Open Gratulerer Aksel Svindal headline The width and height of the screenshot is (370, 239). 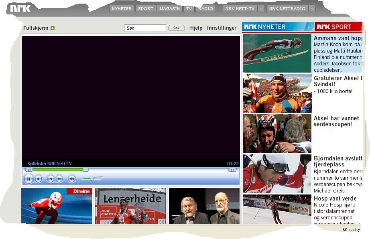pos(337,81)
